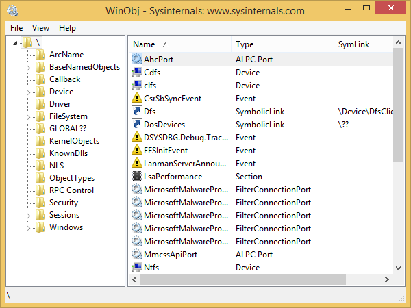Expand the Sessions tree node
Image resolution: width=411 pixels, height=308 pixels.
point(29,216)
